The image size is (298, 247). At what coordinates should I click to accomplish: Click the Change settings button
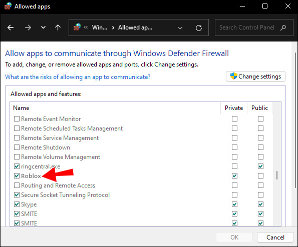pos(255,76)
